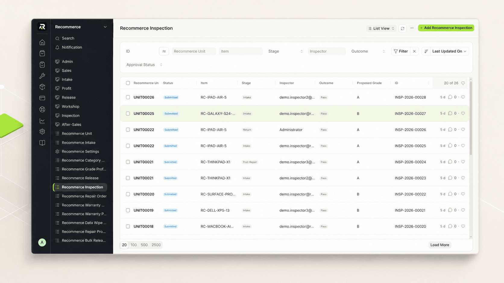Expand the Recommerce workspace dropdown
This screenshot has width=504, height=283.
click(x=81, y=27)
